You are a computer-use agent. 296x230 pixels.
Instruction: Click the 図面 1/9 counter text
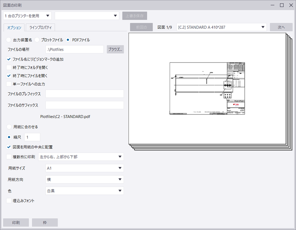[165, 27]
